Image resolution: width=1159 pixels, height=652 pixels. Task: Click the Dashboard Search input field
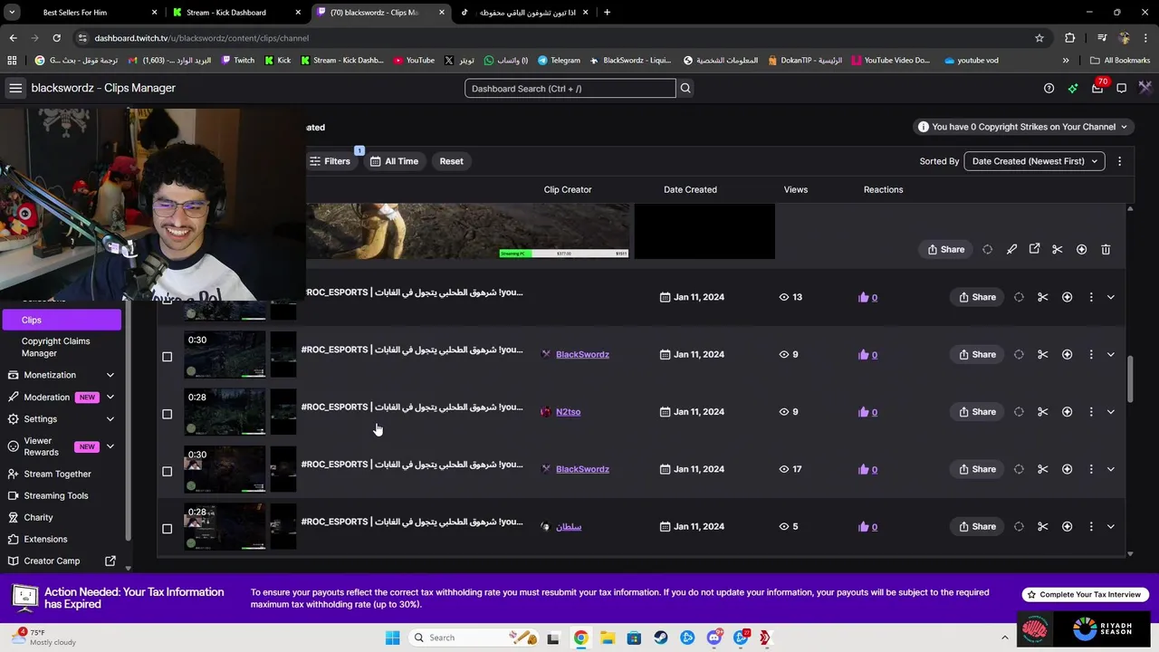point(570,88)
